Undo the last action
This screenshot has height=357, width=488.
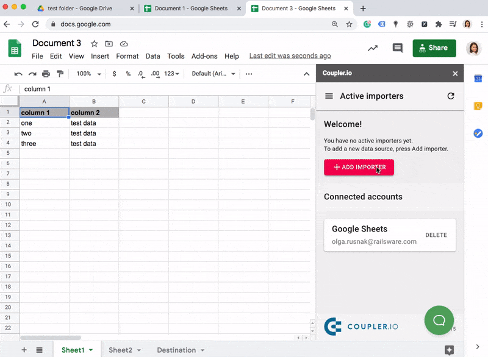18,73
